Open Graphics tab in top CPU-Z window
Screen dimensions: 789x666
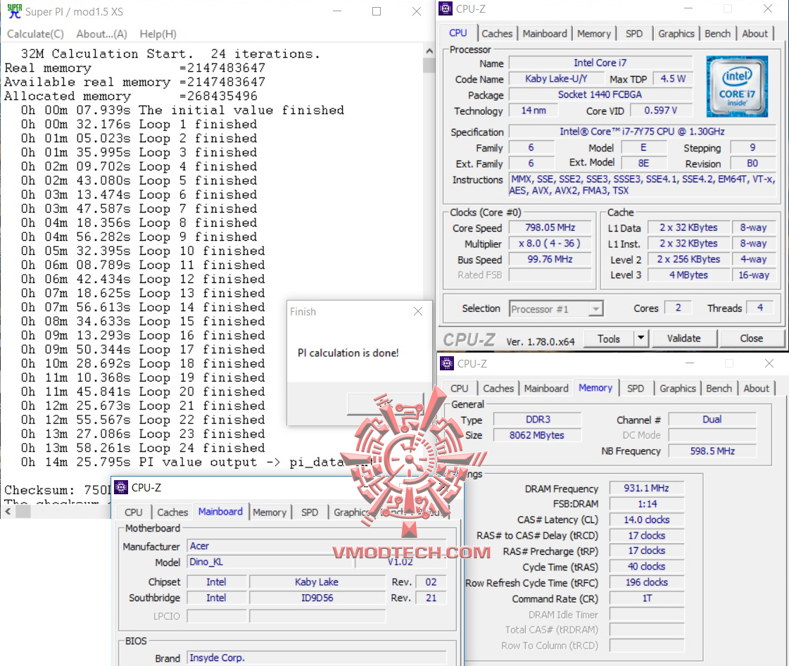[x=676, y=34]
